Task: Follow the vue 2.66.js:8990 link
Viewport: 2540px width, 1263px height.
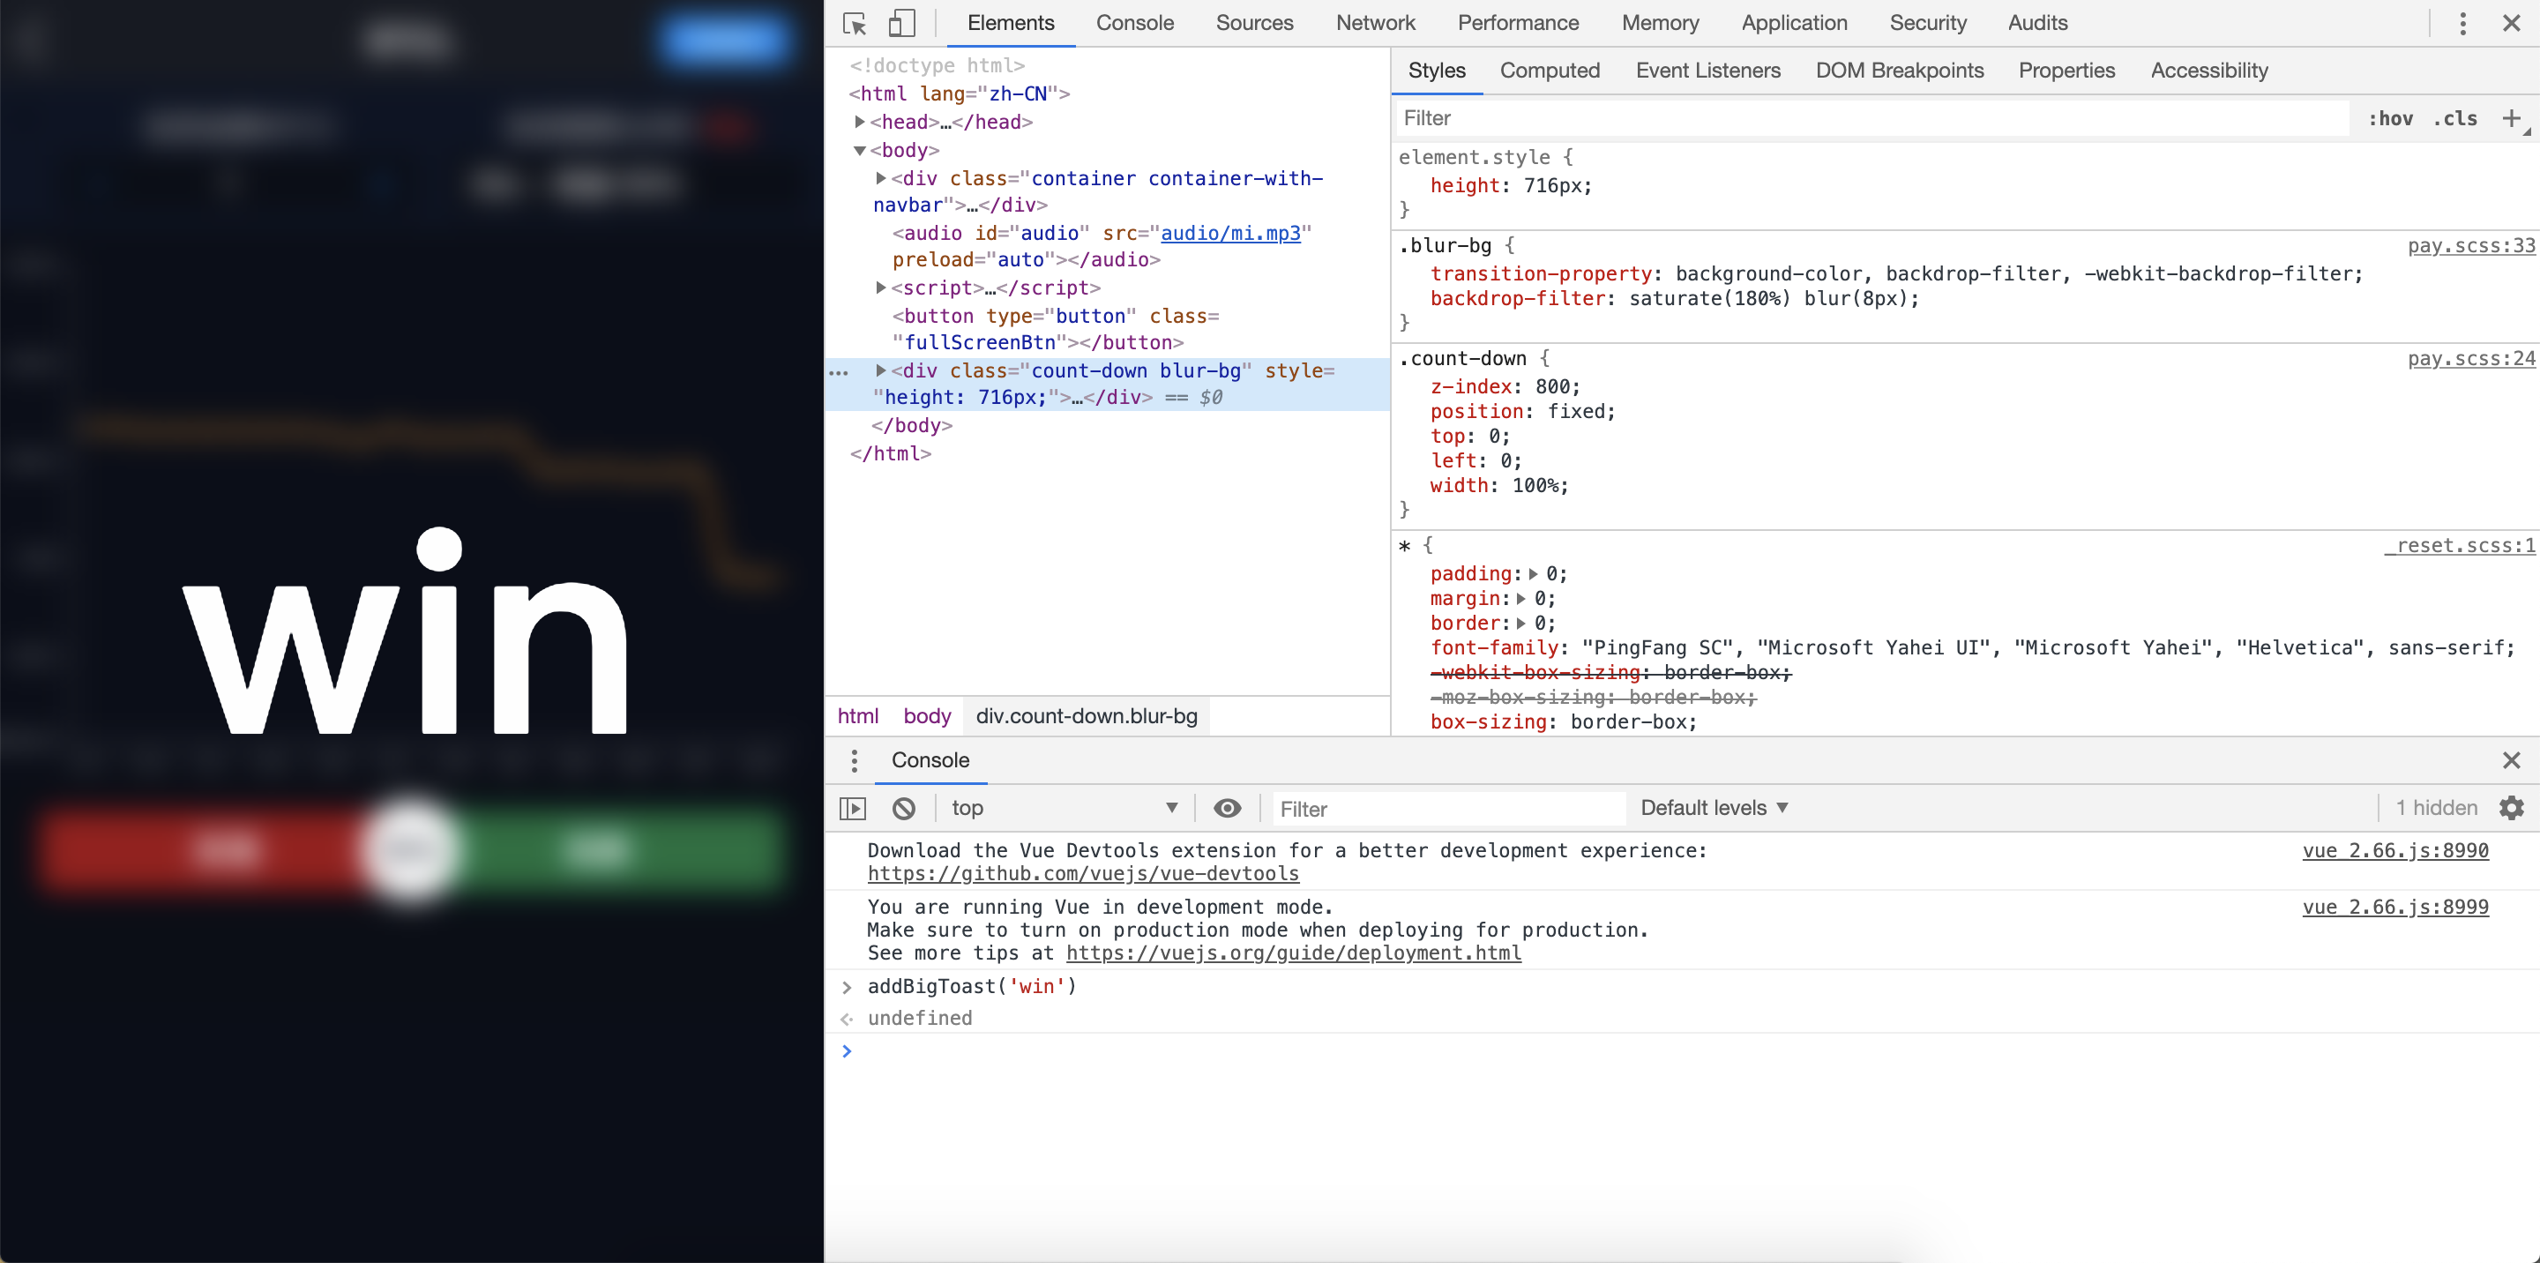Action: tap(2395, 850)
